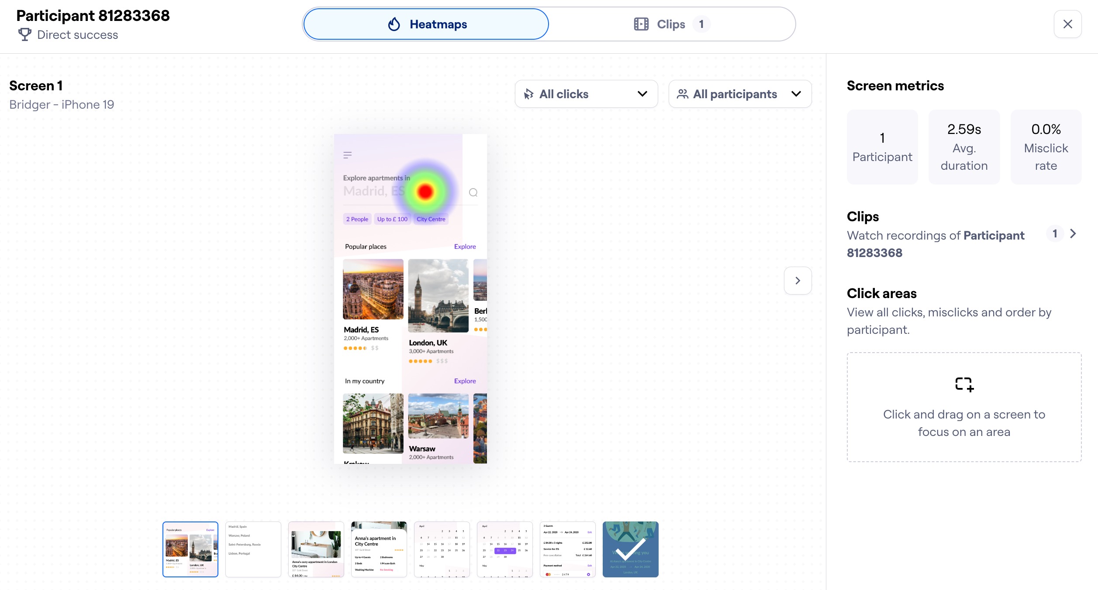The width and height of the screenshot is (1098, 590).
Task: Click the Madrid, ES search field text
Action: [374, 191]
